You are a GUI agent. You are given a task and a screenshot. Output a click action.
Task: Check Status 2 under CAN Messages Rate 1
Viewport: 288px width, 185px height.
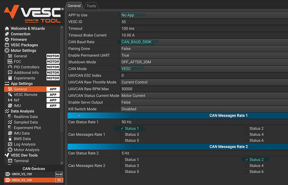click(x=247, y=129)
